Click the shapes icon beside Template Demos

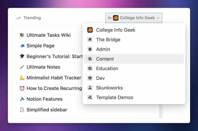click(90, 97)
